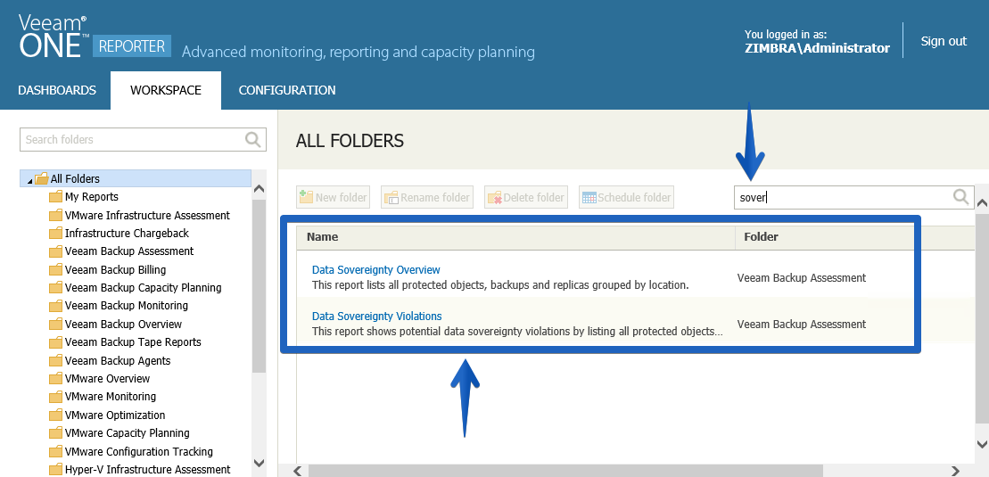This screenshot has width=989, height=477.
Task: Click the folder tree scrollbar up arrow
Action: tap(259, 189)
